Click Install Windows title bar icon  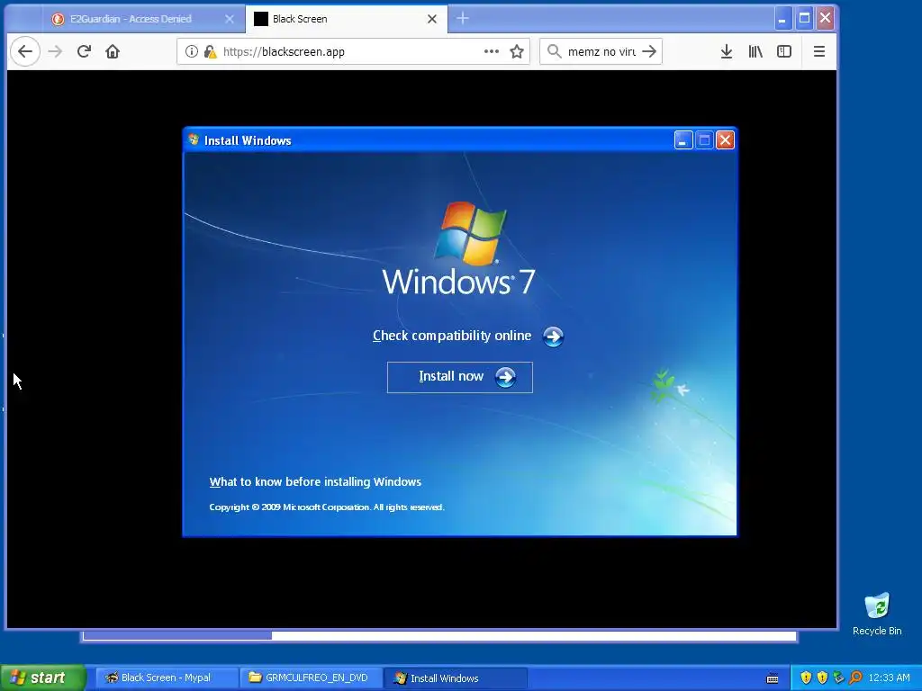pos(194,139)
